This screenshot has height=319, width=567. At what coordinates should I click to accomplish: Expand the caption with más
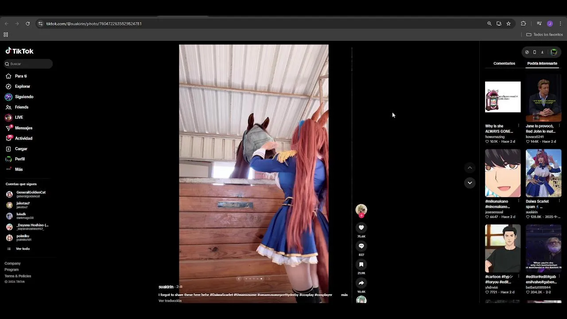(344, 295)
